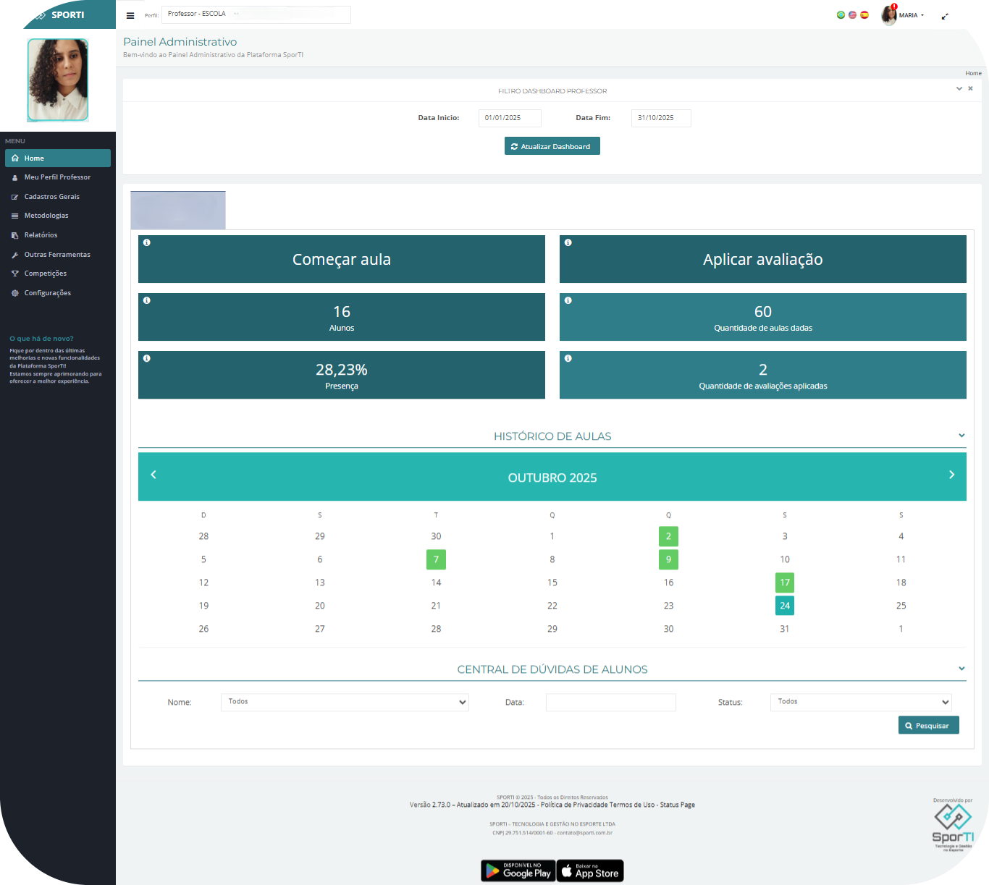Click the Atualizar Dashboard button
This screenshot has width=989, height=885.
point(552,146)
